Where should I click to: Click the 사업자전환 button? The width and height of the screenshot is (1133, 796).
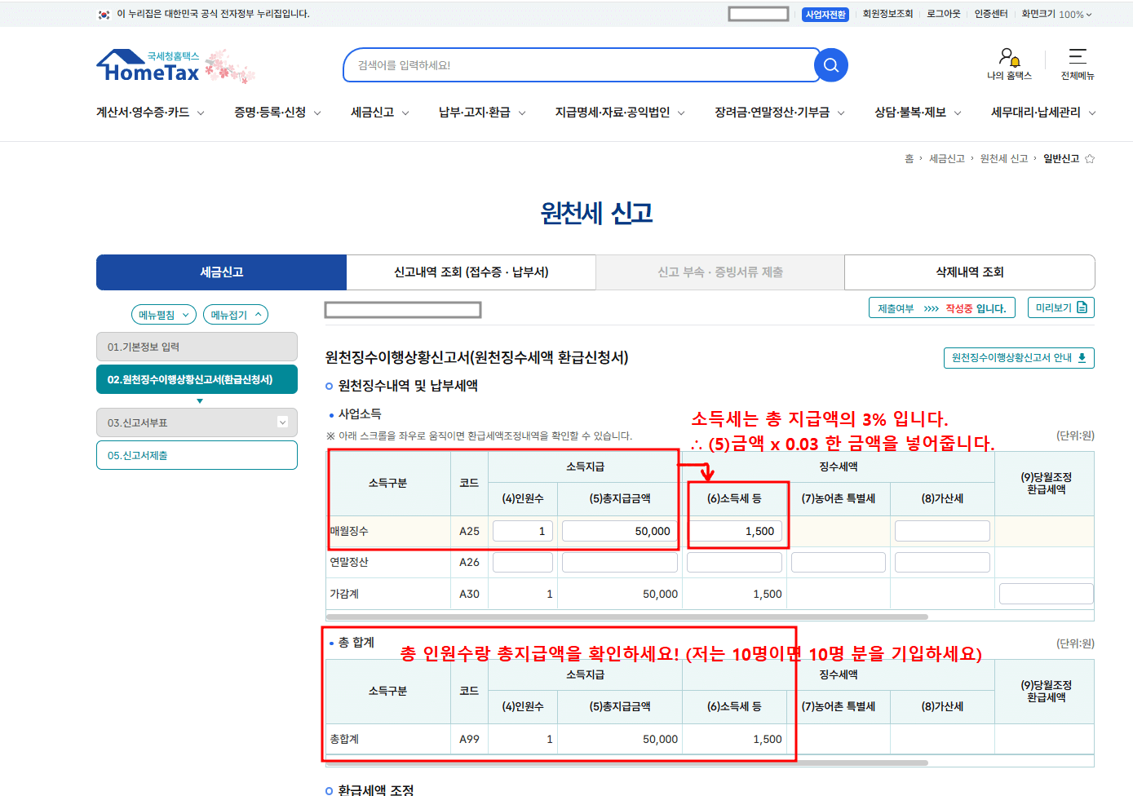click(x=825, y=14)
